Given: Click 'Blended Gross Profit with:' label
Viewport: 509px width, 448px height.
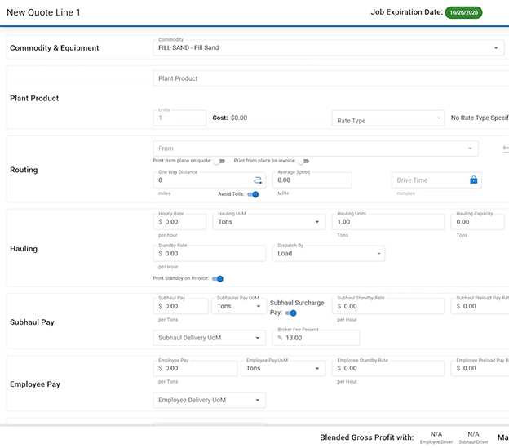Looking at the screenshot, I should 367,437.
